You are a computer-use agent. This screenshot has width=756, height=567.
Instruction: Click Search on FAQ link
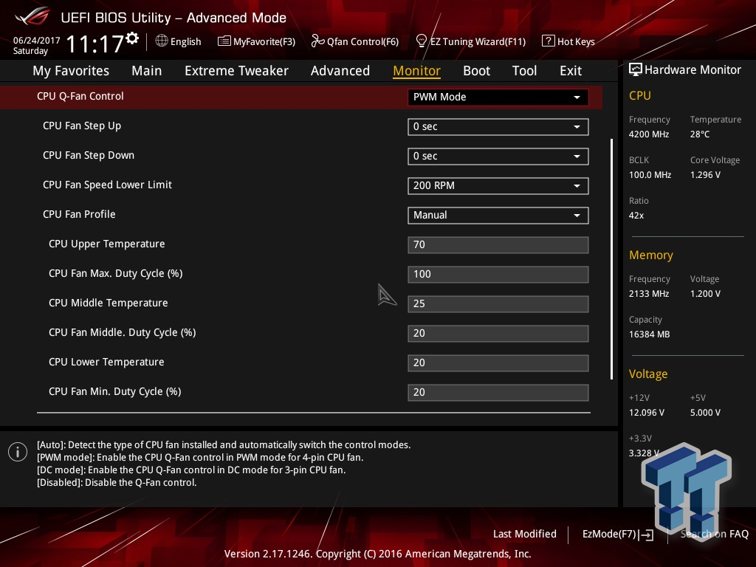coord(714,534)
